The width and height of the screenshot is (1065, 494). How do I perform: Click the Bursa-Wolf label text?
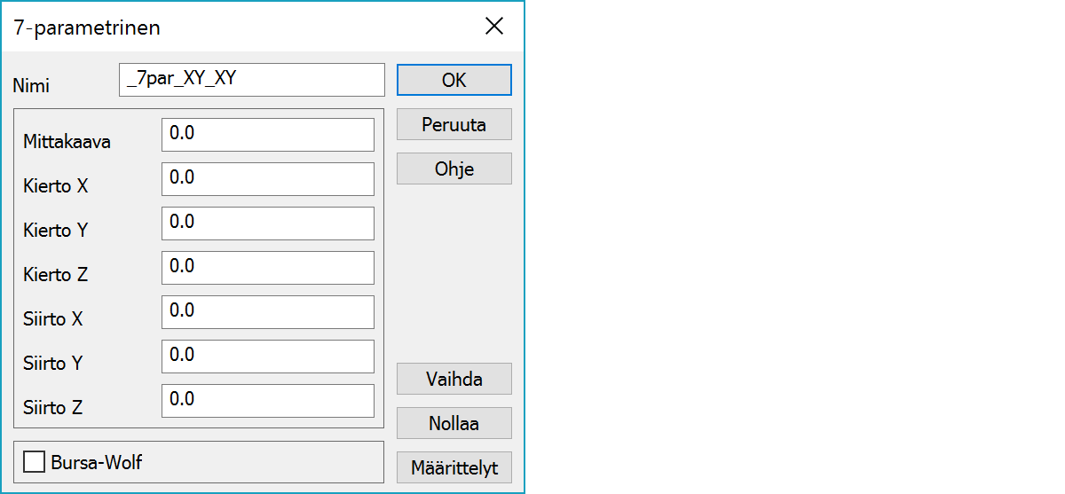point(97,462)
